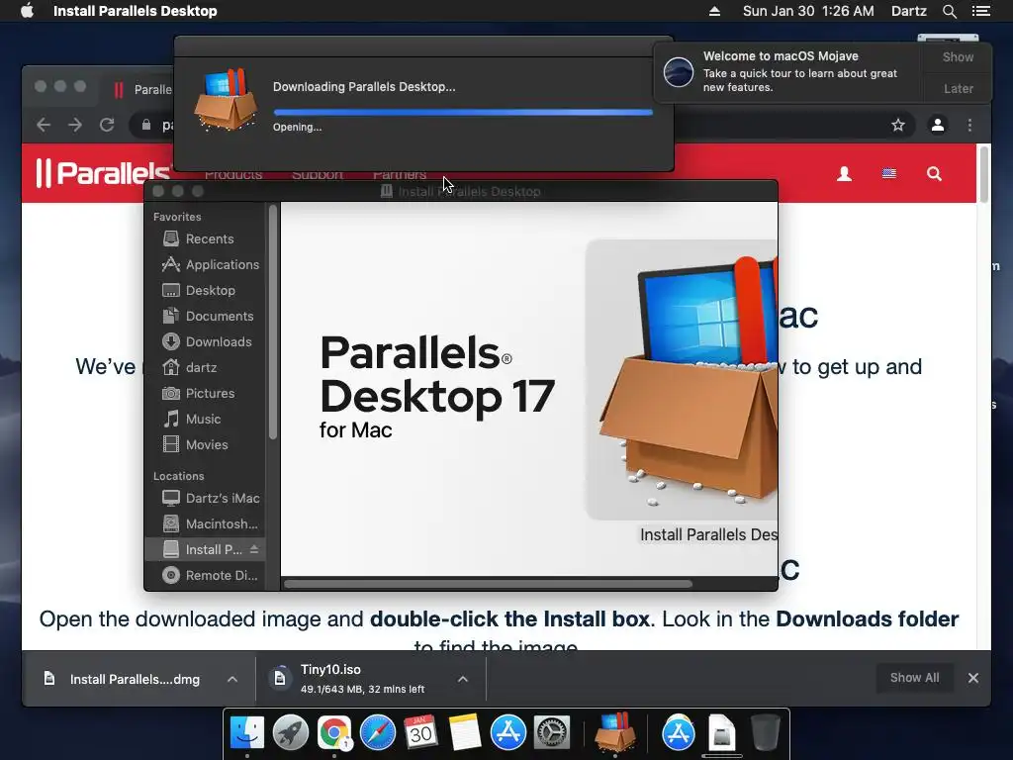This screenshot has width=1013, height=760.
Task: Open Apple menu
Action: (27, 11)
